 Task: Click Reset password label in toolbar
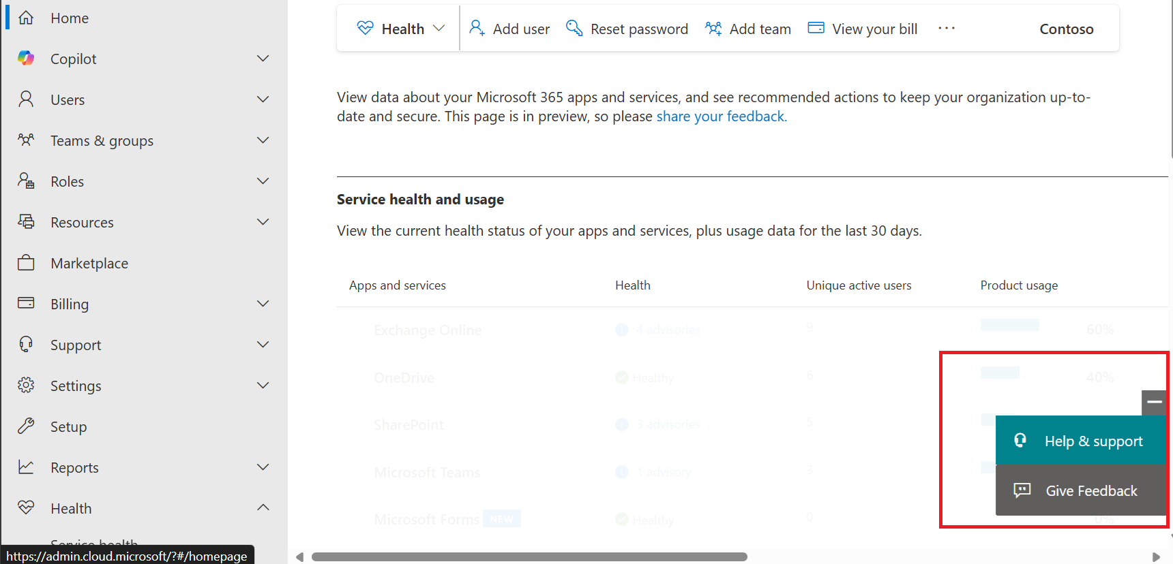639,29
